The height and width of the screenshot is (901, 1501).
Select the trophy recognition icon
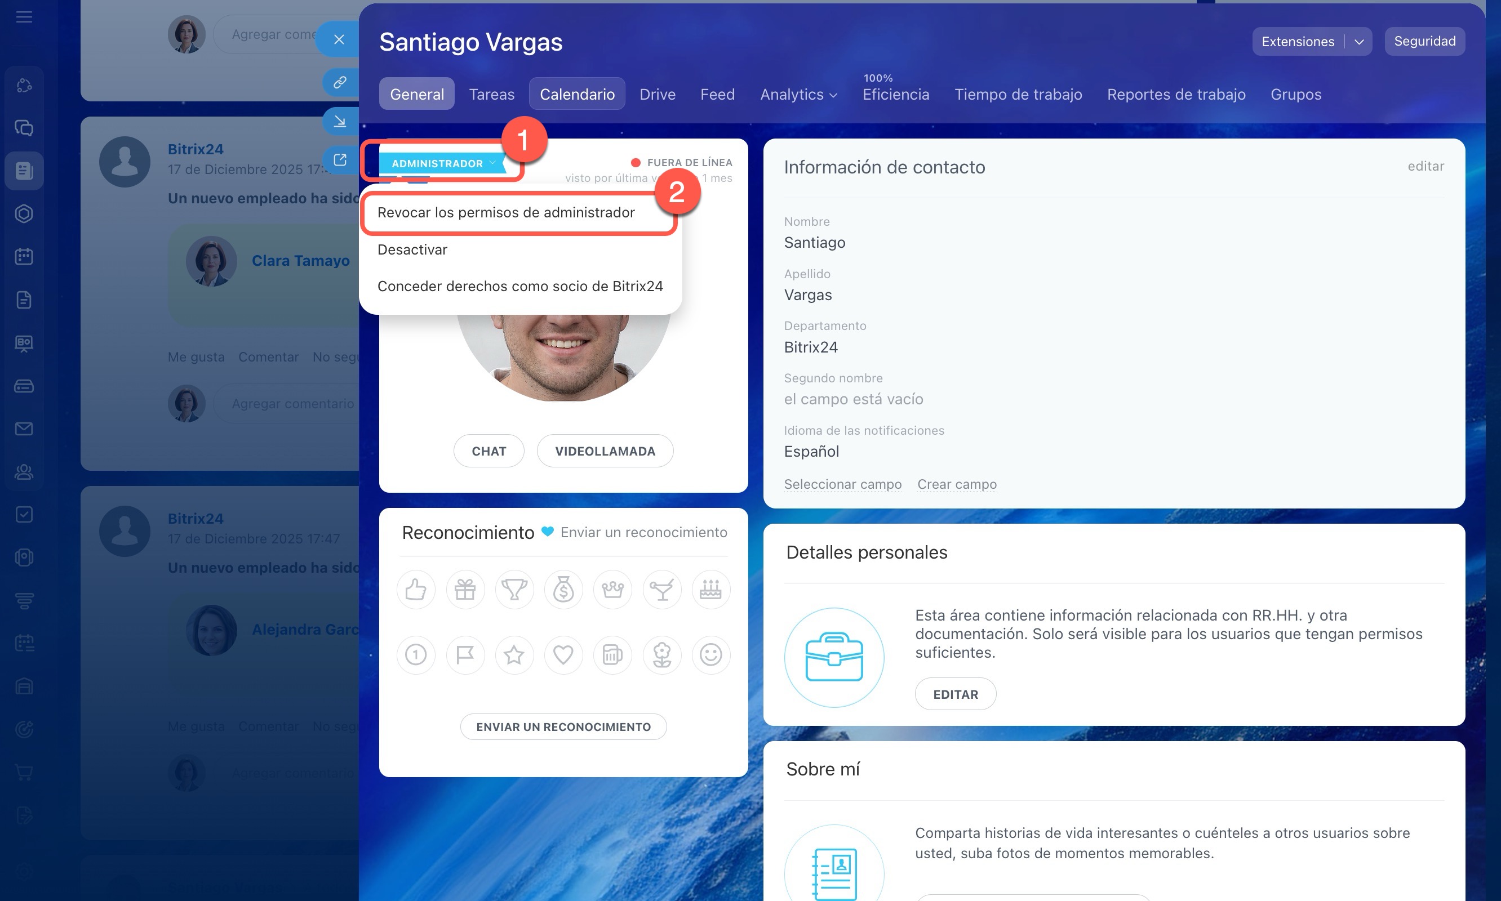(514, 589)
